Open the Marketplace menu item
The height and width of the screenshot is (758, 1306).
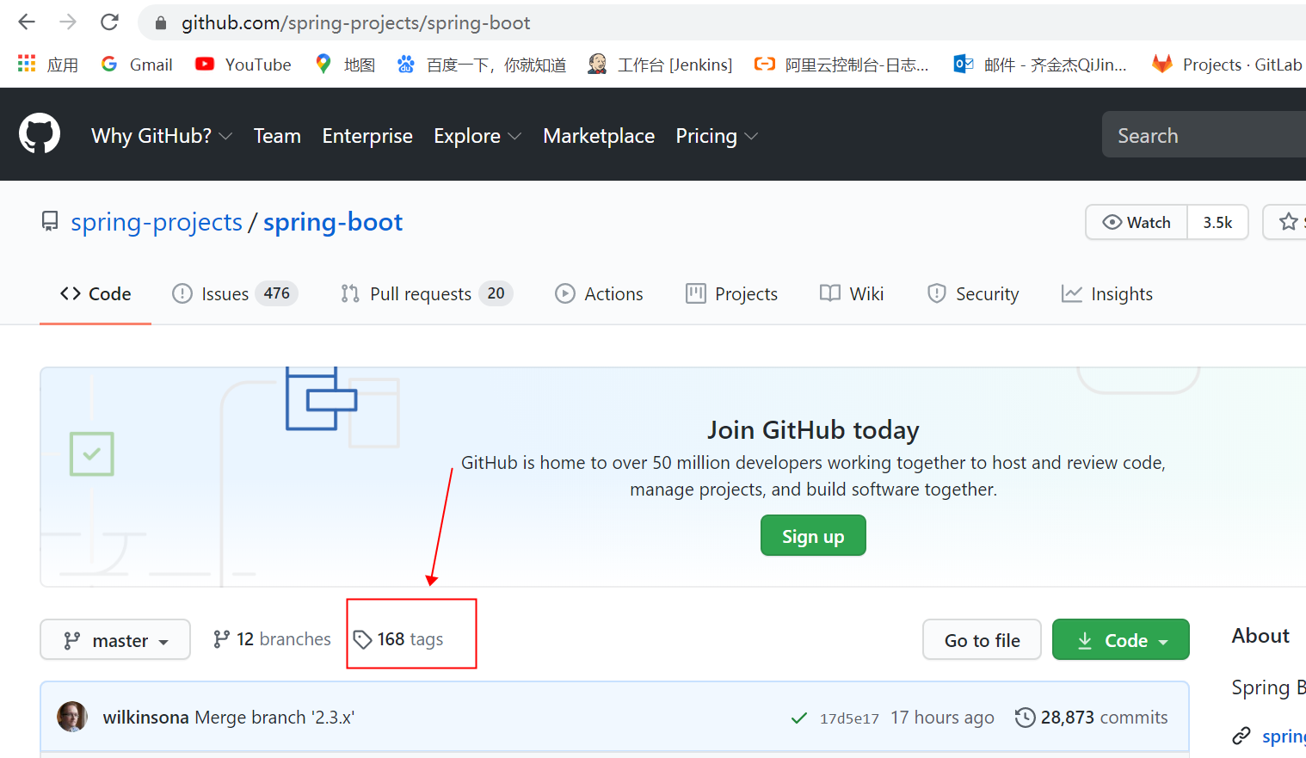click(599, 136)
